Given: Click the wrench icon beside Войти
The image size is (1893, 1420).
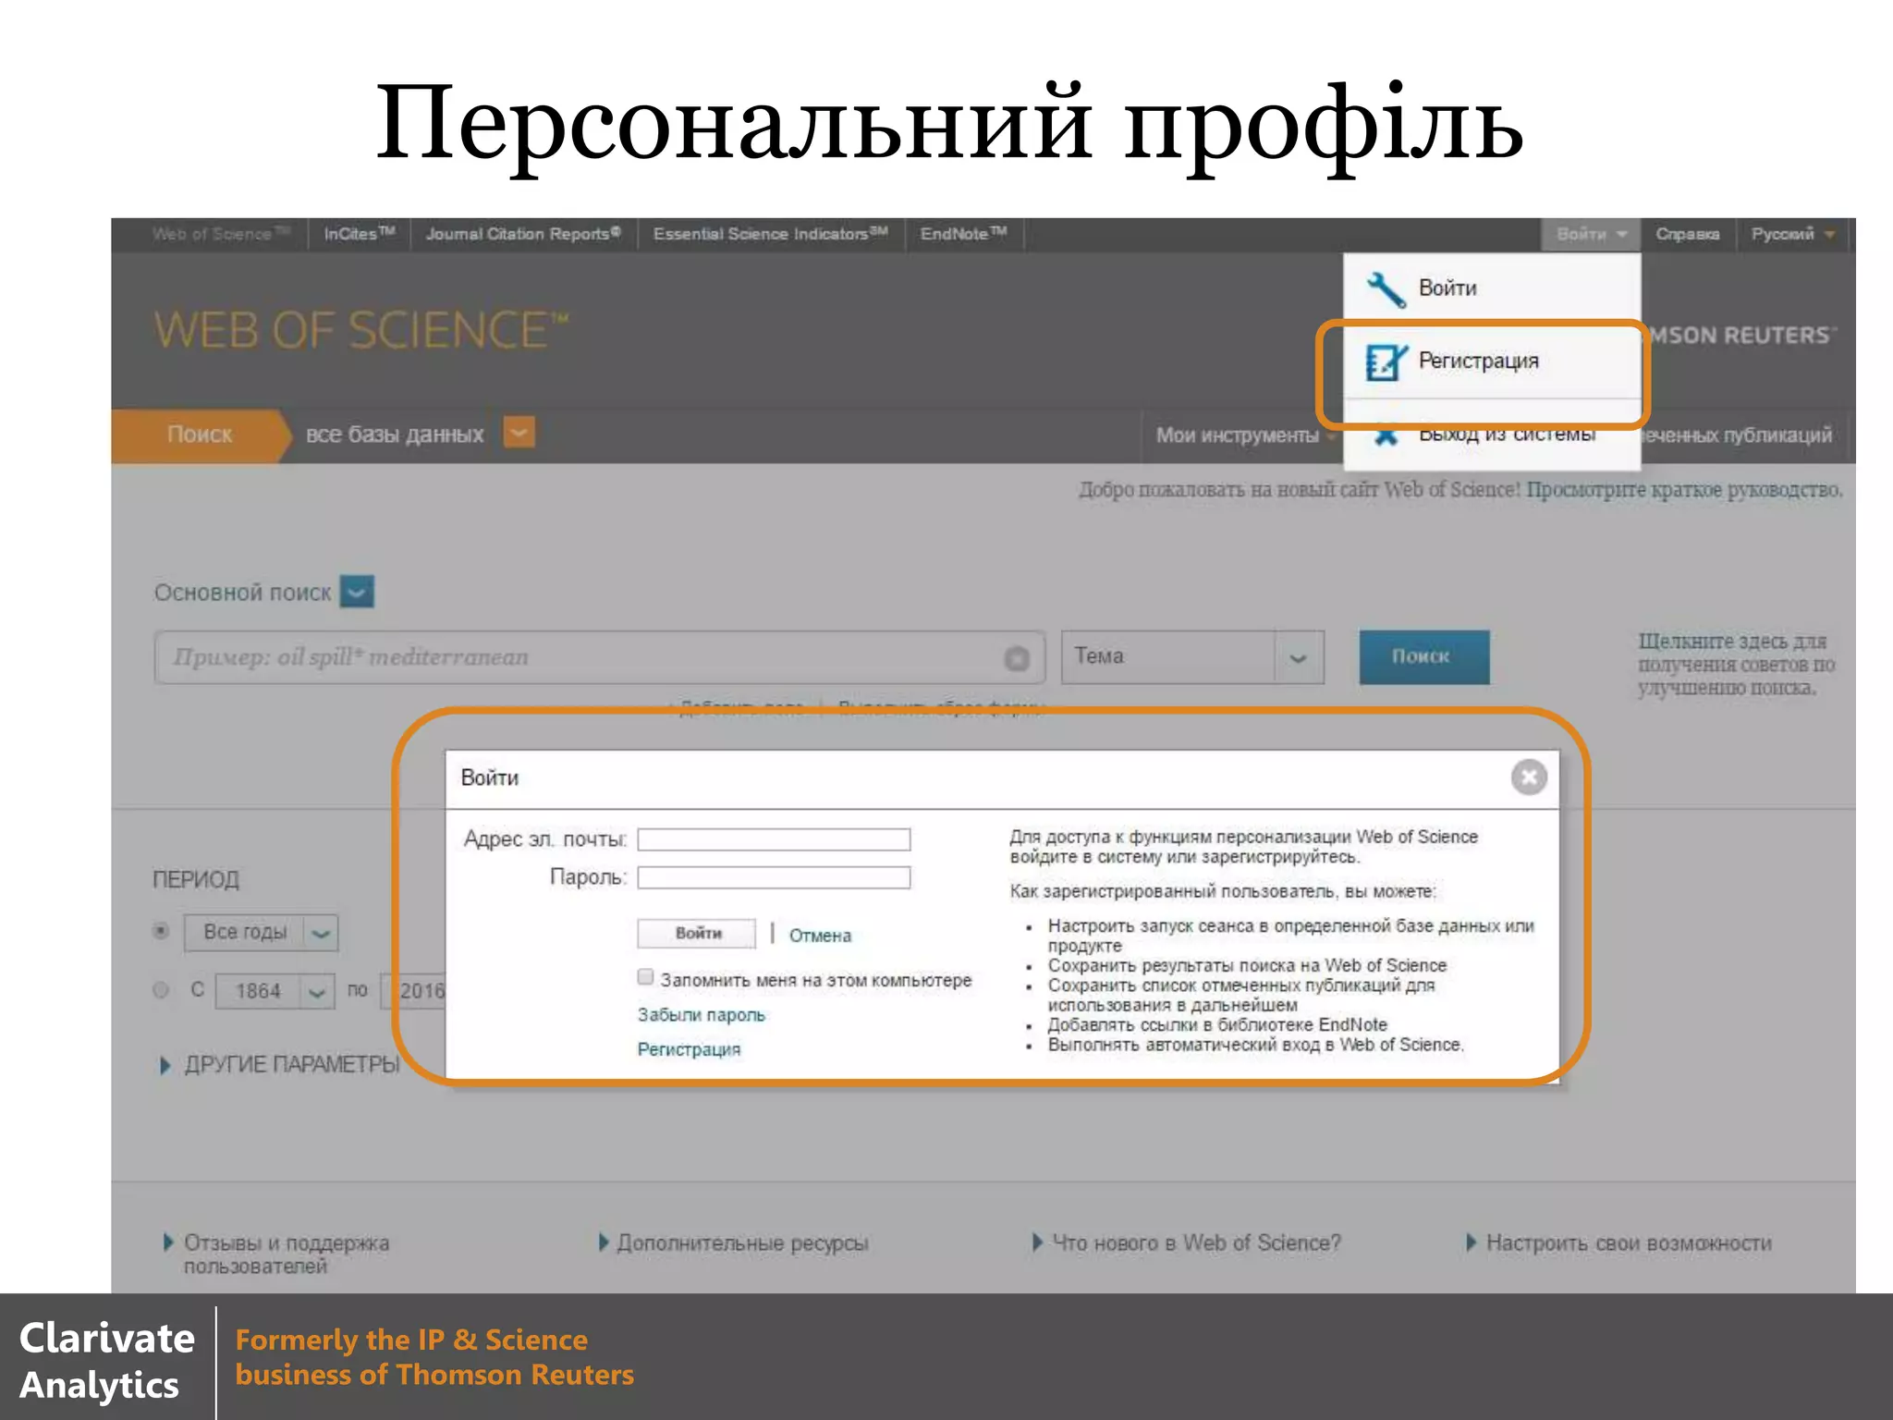Looking at the screenshot, I should pos(1386,289).
